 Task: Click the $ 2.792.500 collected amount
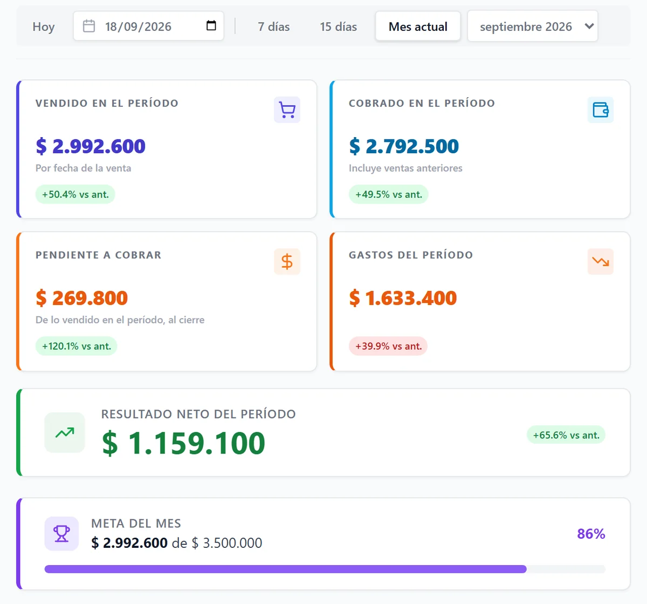[404, 146]
